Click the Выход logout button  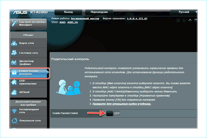coord(68,12)
